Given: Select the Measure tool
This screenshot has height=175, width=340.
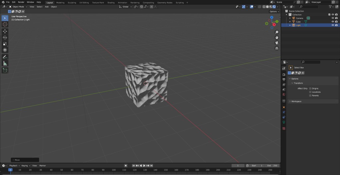Looking at the screenshot, I should (x=5, y=63).
